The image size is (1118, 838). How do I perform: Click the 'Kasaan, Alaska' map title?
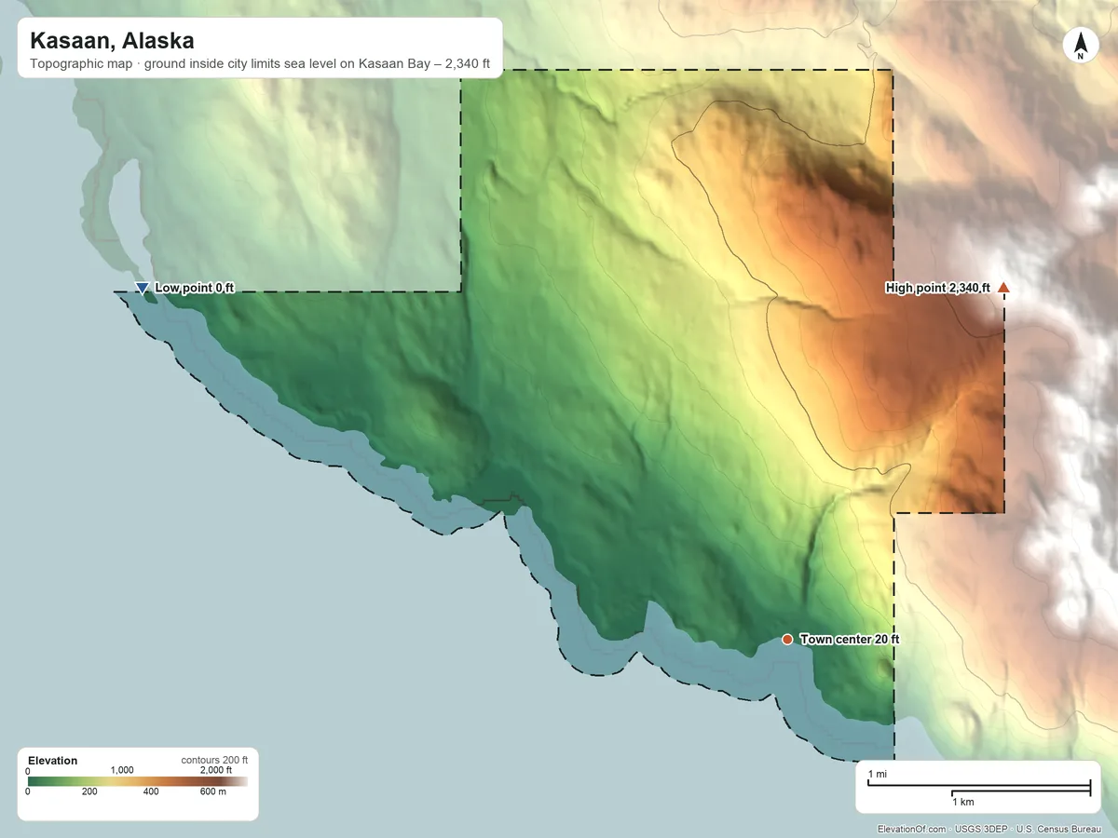[112, 41]
